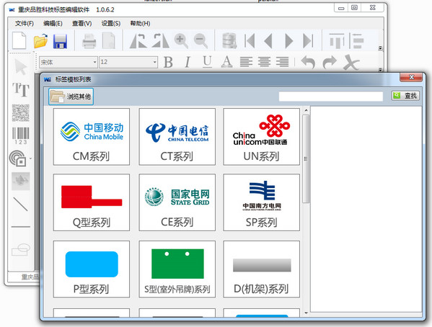
Task: Select the SP系列 template
Action: point(262,202)
